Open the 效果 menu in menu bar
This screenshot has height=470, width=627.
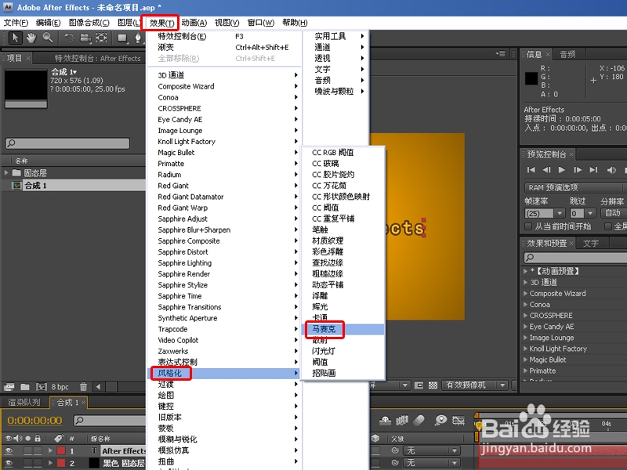point(161,23)
